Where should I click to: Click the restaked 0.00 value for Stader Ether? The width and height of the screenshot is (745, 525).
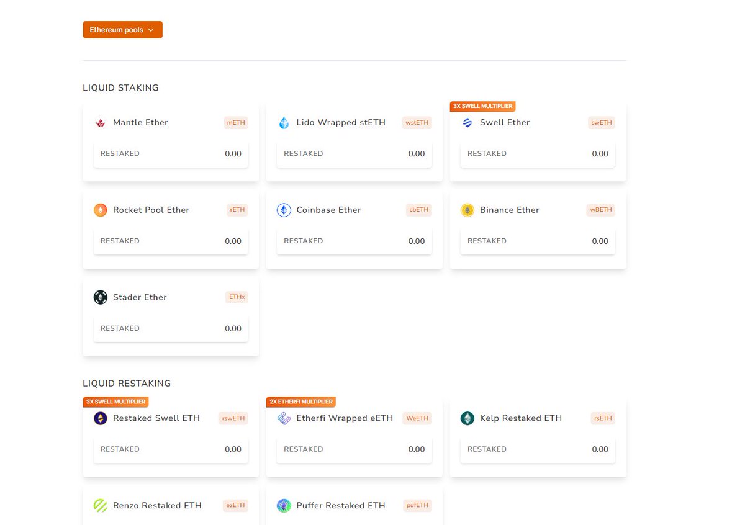(233, 329)
